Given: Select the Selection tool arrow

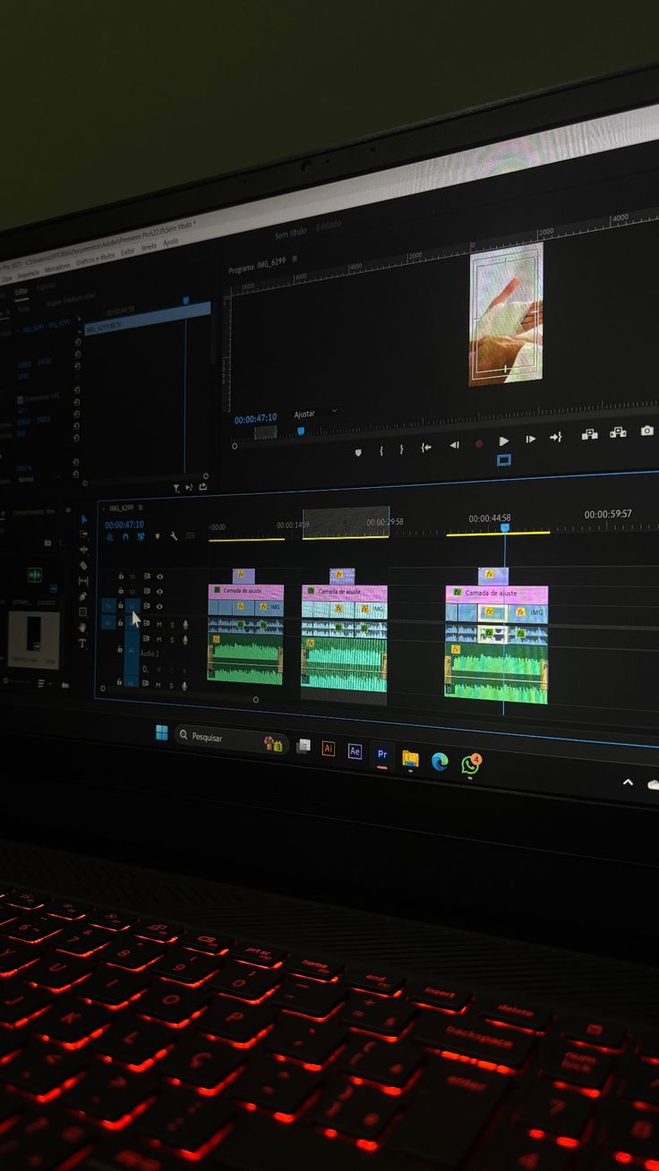Looking at the screenshot, I should point(84,519).
